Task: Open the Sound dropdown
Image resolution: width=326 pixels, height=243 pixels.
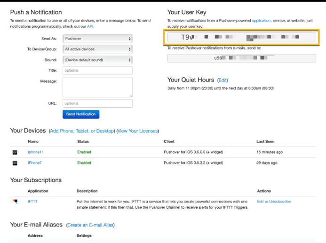Action: (x=97, y=60)
